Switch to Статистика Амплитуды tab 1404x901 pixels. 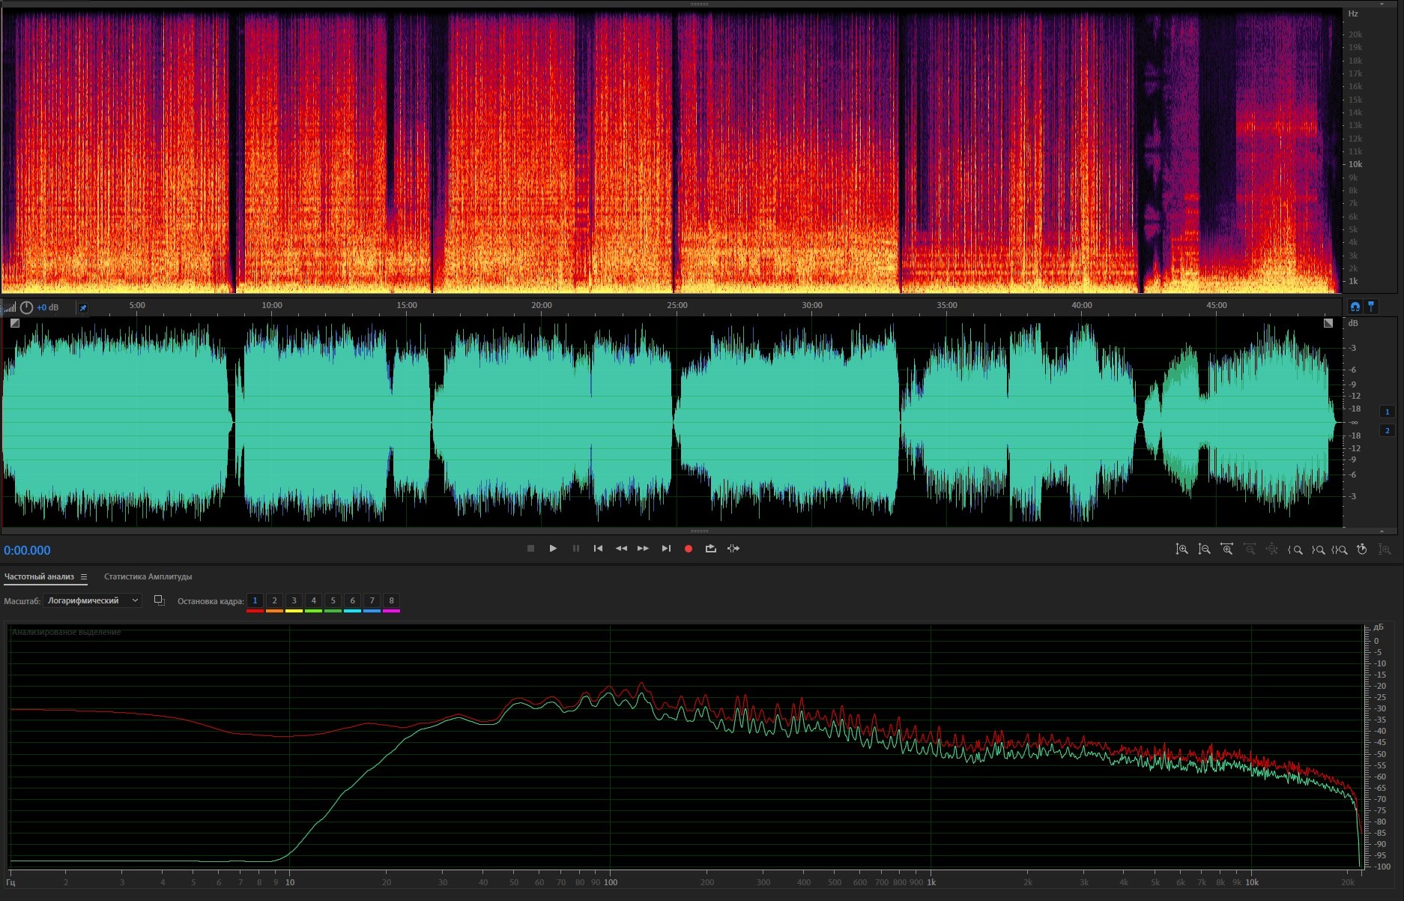tap(148, 577)
